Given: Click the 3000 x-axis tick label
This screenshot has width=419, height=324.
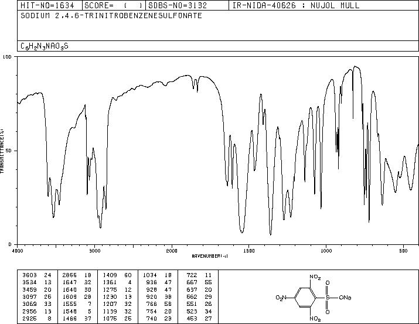Looking at the screenshot, I should [94, 251].
